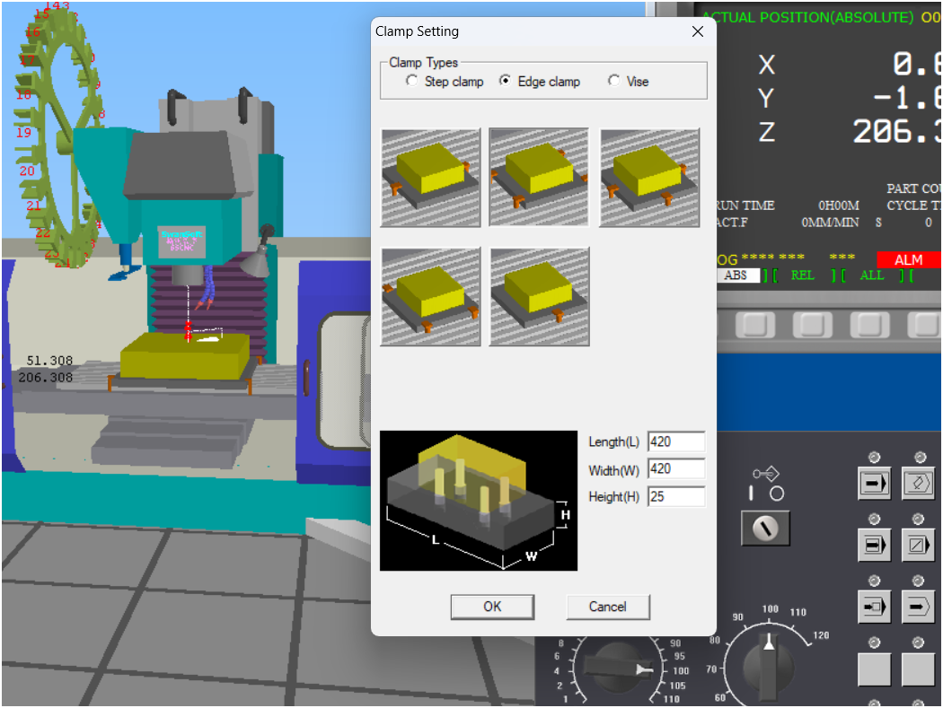Choose the two-clamp layout thumbnail
The width and height of the screenshot is (943, 708).
click(x=430, y=178)
